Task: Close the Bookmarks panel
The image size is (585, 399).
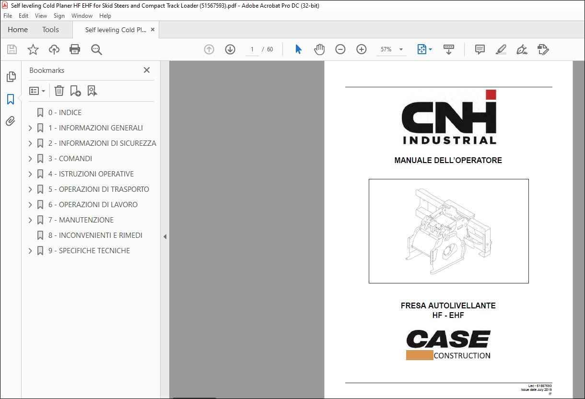Action: tap(147, 70)
